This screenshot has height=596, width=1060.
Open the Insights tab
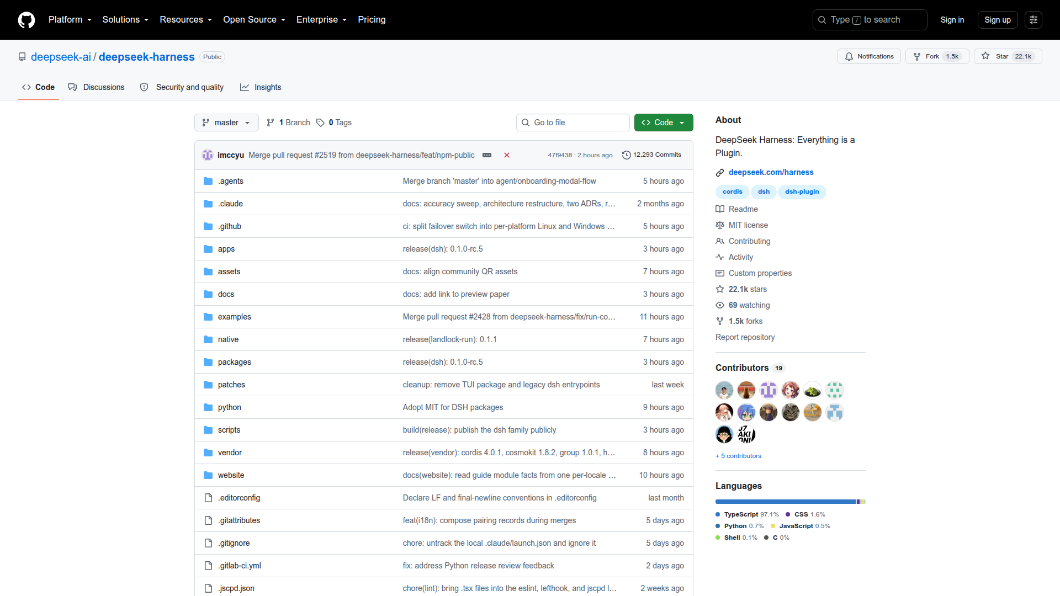click(x=261, y=87)
